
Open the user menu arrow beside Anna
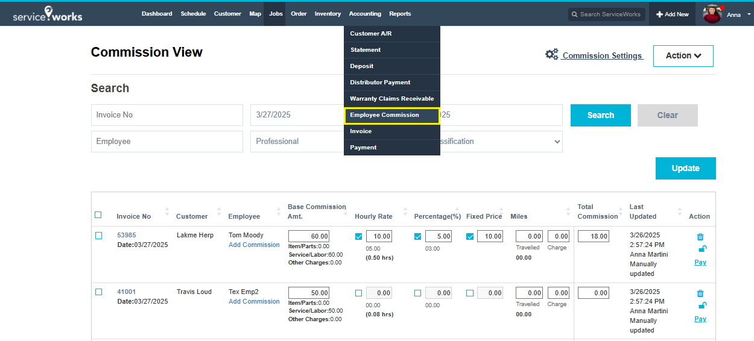click(749, 14)
